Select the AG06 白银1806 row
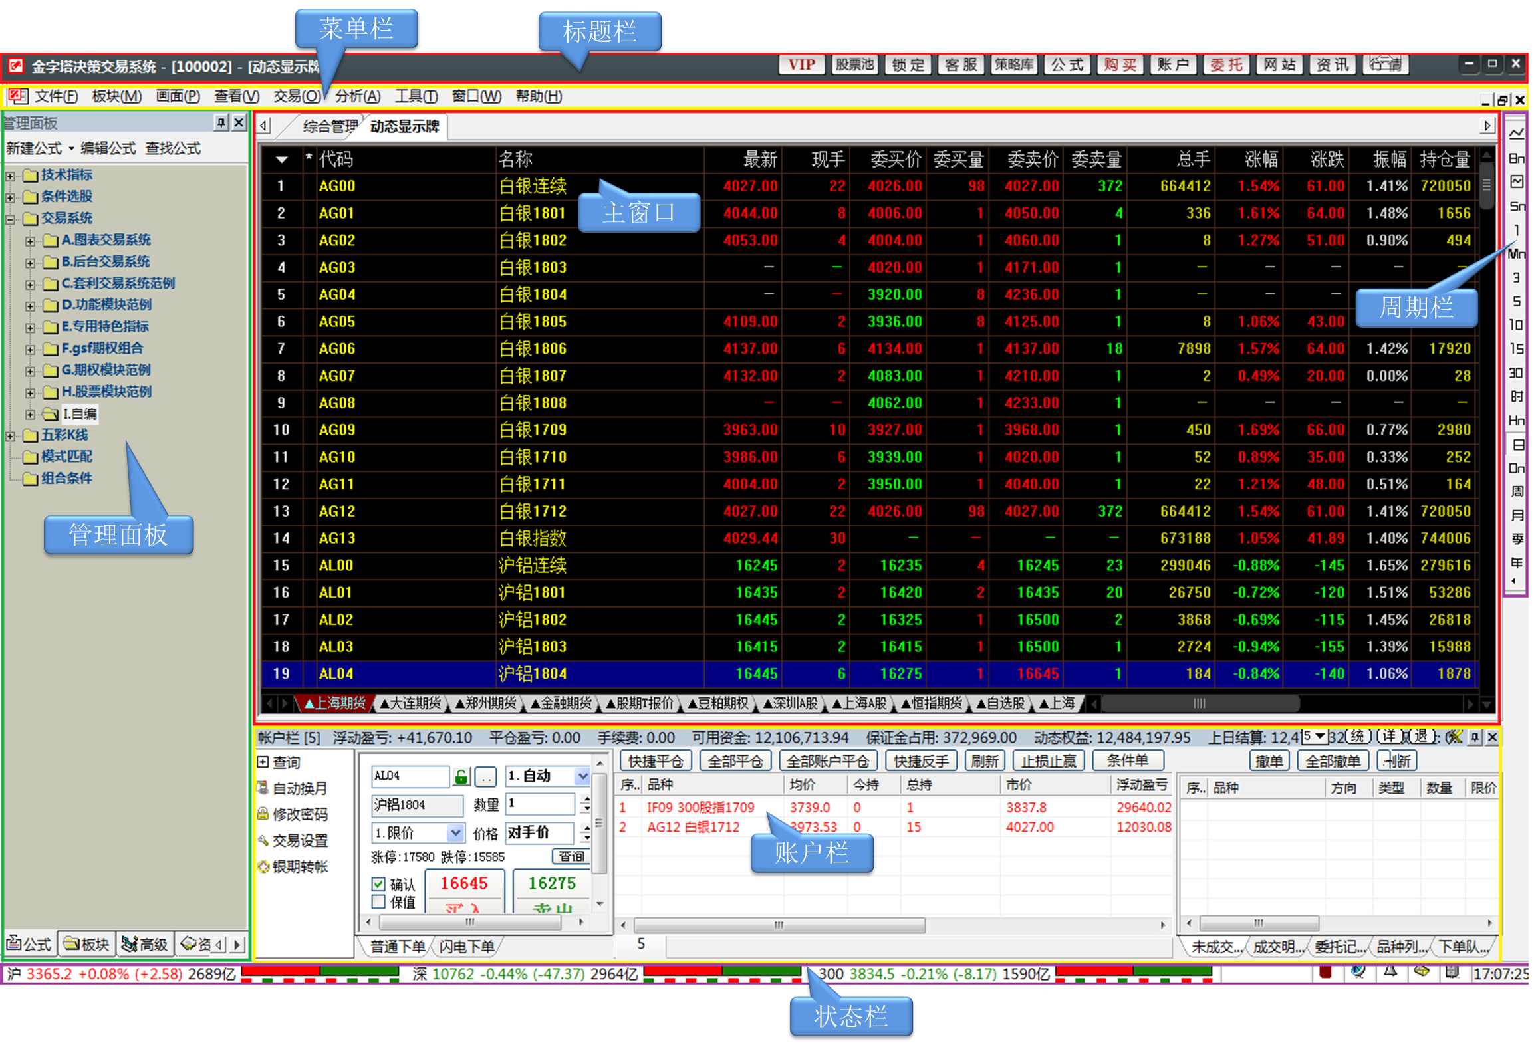 coord(871,348)
